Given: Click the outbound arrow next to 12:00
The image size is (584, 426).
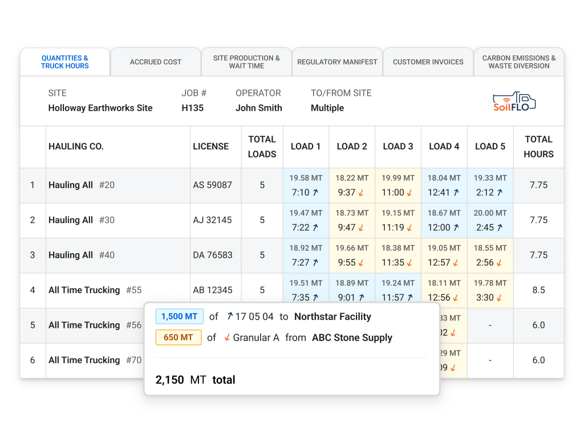Looking at the screenshot, I should pyautogui.click(x=456, y=228).
